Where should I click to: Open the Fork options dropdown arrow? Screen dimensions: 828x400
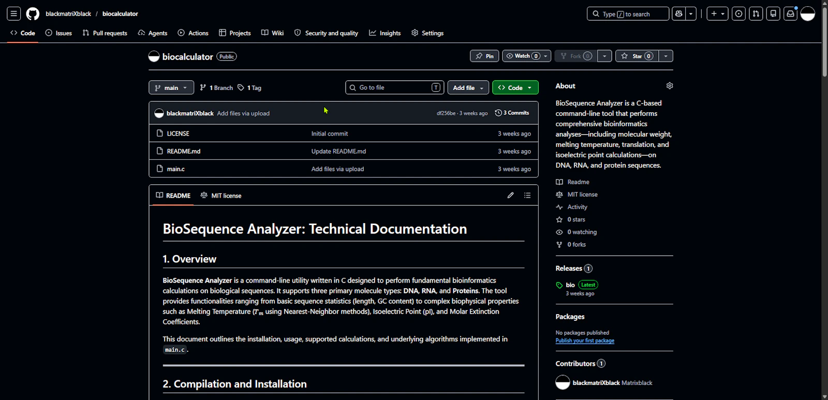[x=604, y=56]
